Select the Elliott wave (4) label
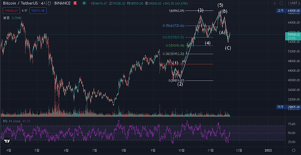 (x=207, y=43)
